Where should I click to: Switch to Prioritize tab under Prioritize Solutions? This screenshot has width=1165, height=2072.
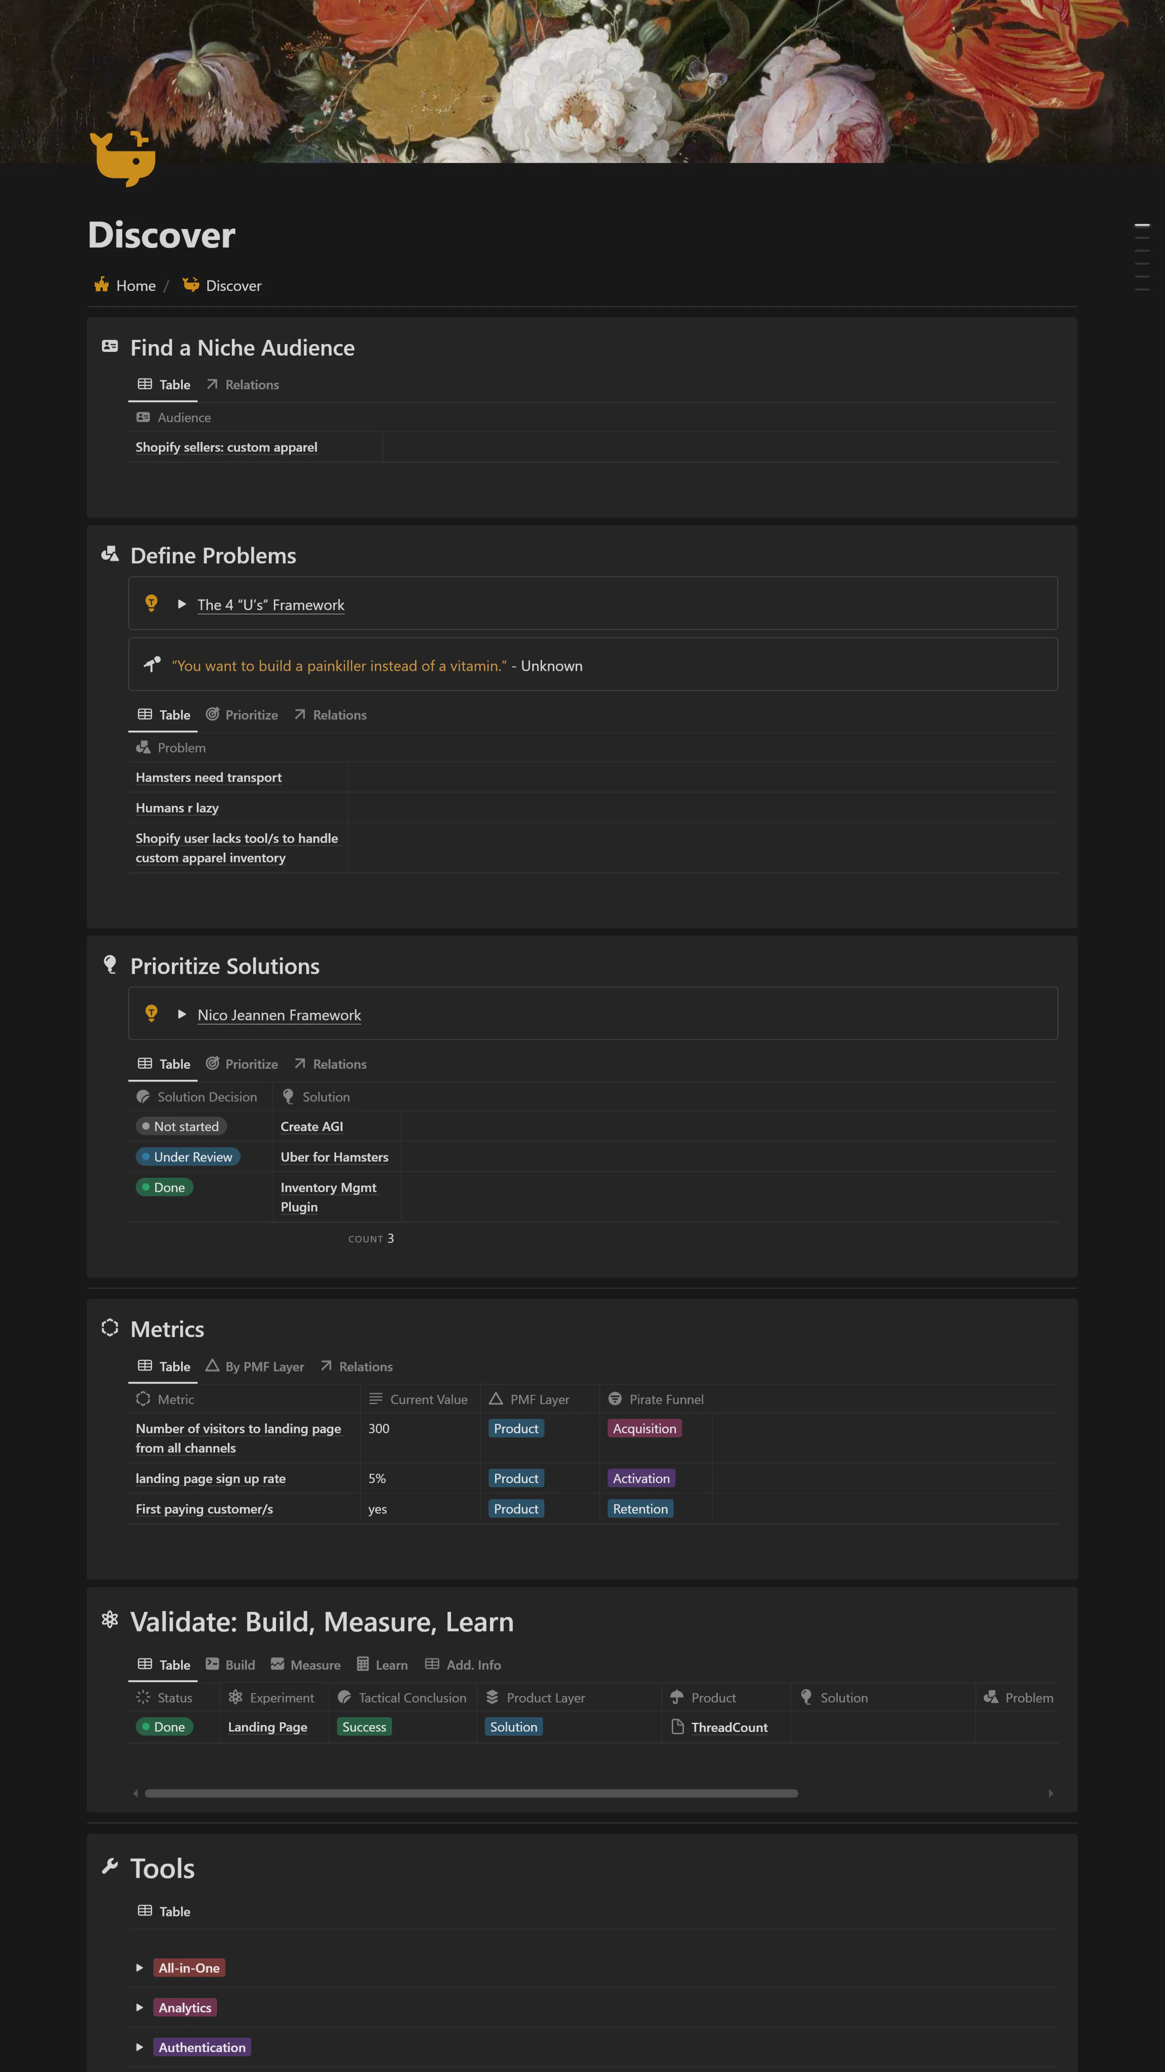pos(242,1063)
